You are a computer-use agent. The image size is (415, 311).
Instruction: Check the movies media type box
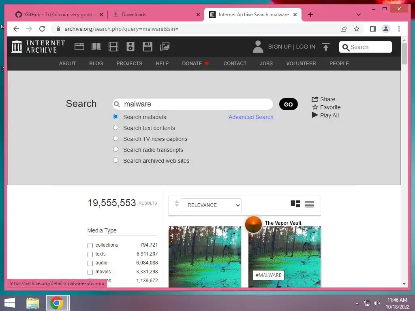click(x=90, y=272)
